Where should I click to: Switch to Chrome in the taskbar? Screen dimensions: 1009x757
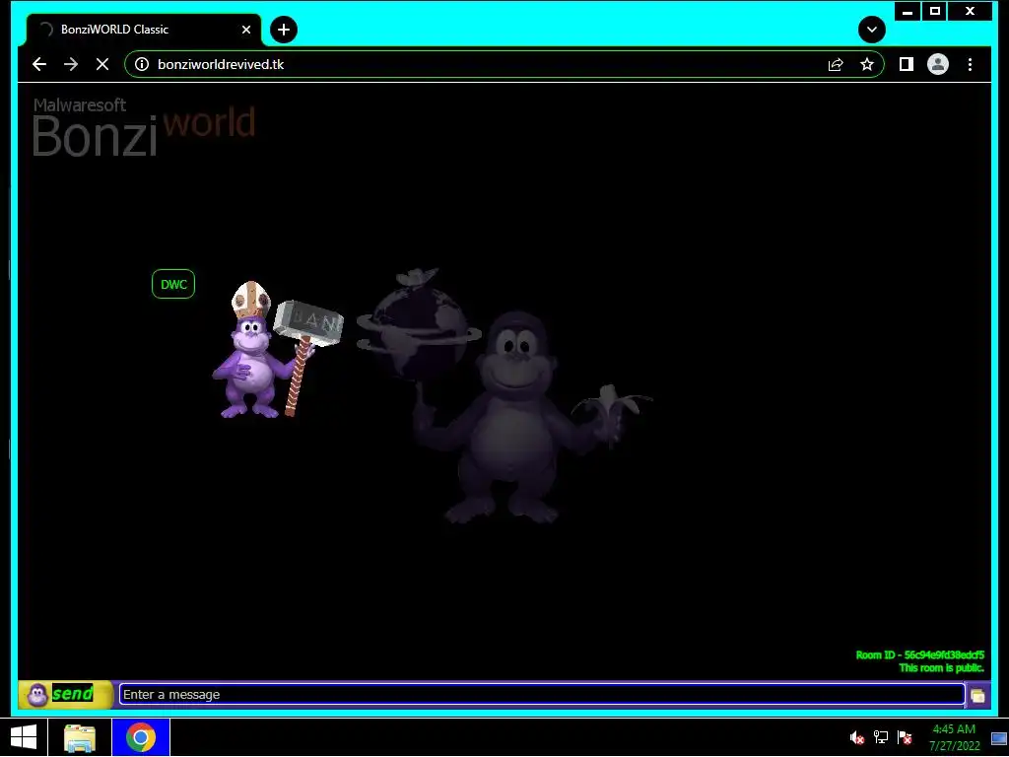click(141, 737)
